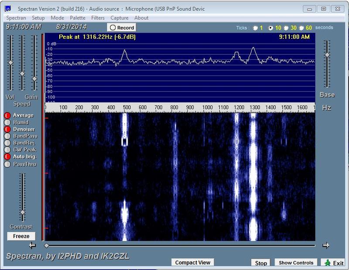Minimize the Spectran window
349x270 pixels.
[309, 9]
